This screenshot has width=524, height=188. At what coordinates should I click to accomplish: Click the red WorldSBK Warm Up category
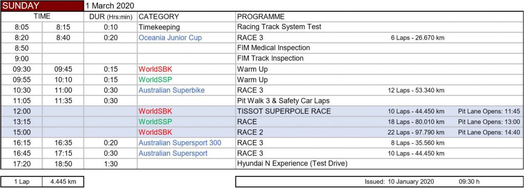coord(155,69)
